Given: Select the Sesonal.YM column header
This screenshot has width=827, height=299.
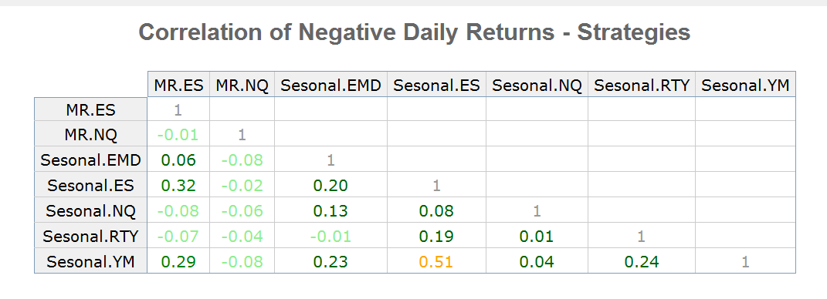Looking at the screenshot, I should tap(745, 85).
